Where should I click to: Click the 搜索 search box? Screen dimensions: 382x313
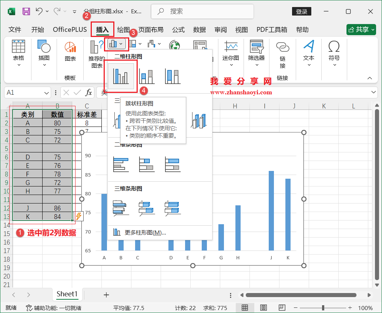click(x=202, y=11)
